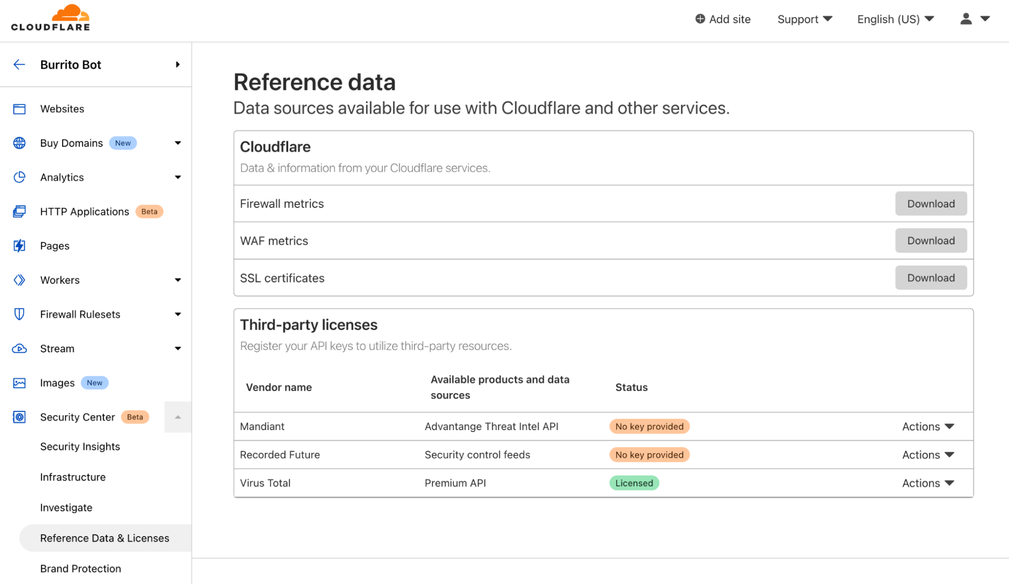Click the Burrito Bot account name

click(71, 65)
